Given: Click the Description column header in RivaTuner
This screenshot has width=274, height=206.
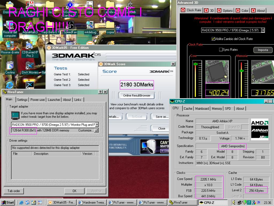Looking at the screenshot, I should (56, 154).
